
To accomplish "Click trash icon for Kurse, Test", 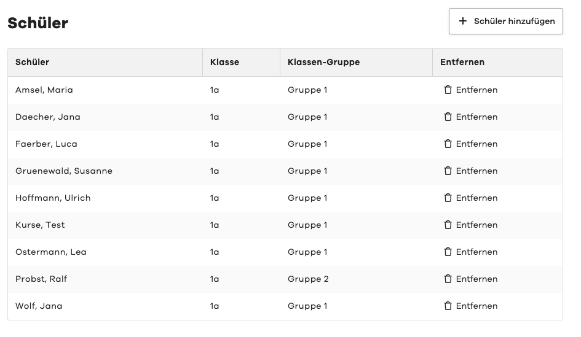I will [x=448, y=225].
